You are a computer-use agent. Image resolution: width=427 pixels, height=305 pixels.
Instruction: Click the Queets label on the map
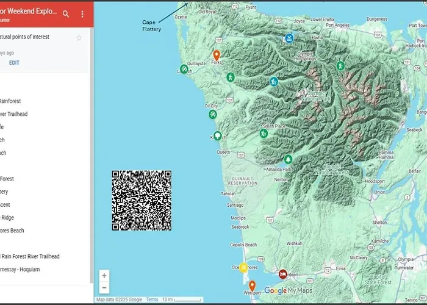pos(223,152)
